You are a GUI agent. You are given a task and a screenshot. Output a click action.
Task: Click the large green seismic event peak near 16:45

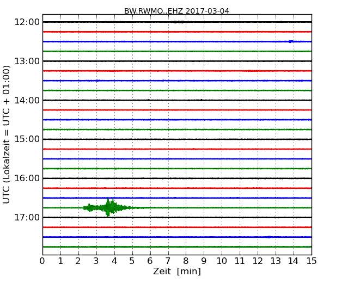108,207
